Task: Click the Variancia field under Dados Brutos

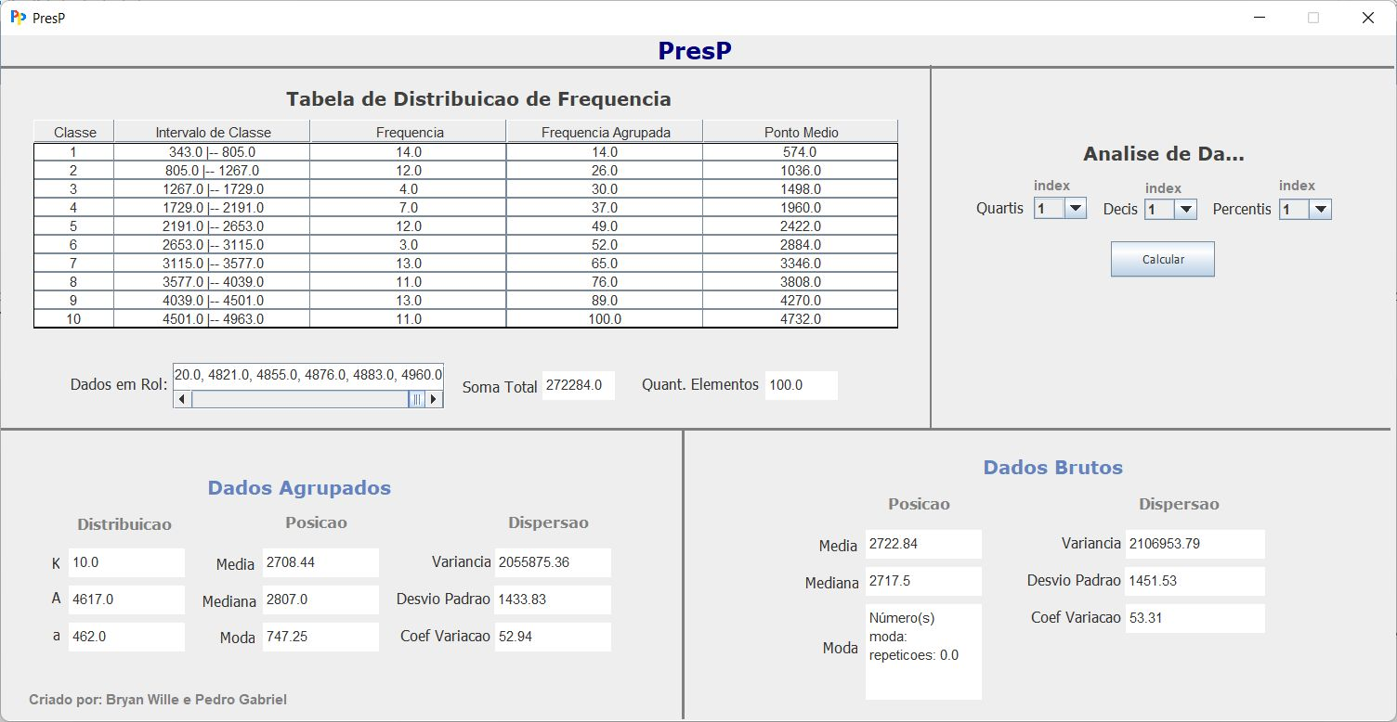Action: (1195, 544)
